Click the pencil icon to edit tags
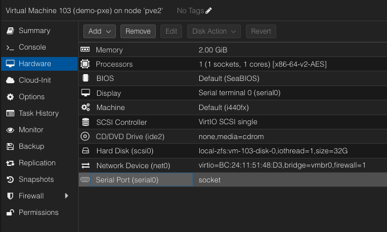 (208, 11)
